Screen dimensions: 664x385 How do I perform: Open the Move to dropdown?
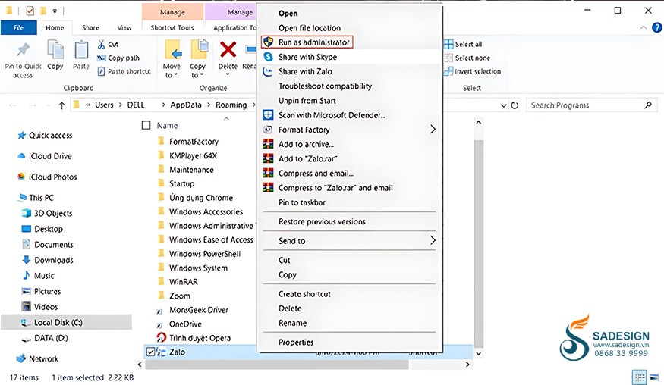[x=172, y=71]
